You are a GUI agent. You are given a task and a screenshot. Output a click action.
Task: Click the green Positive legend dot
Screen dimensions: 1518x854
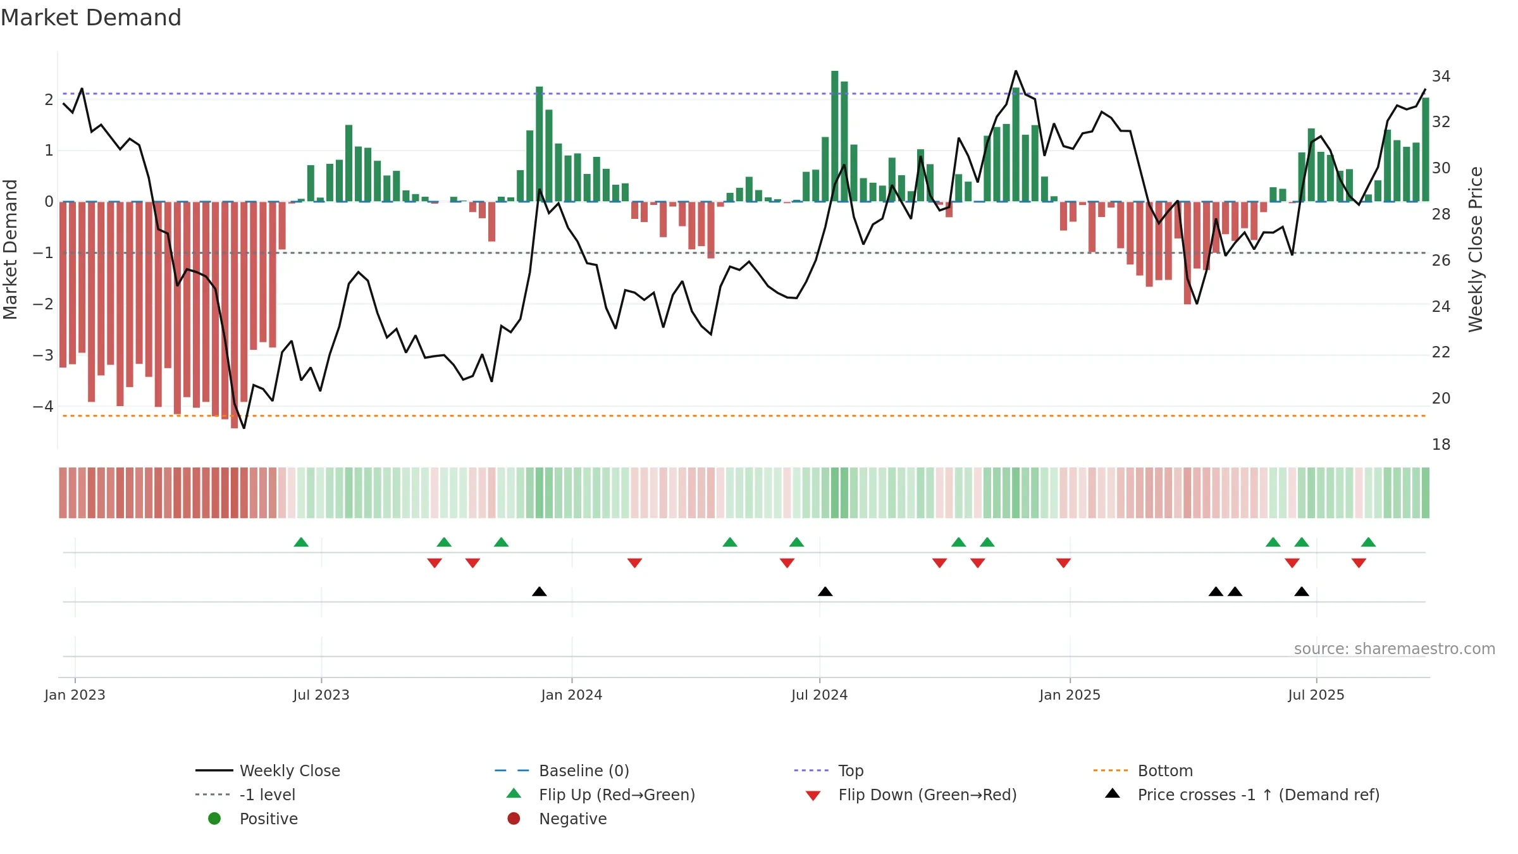point(214,819)
